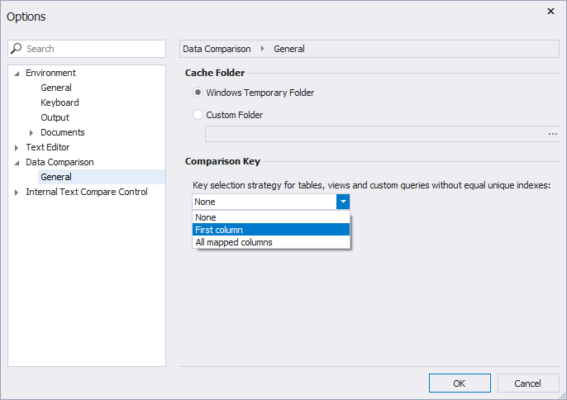Open the Output options page
The image size is (567, 400).
55,117
